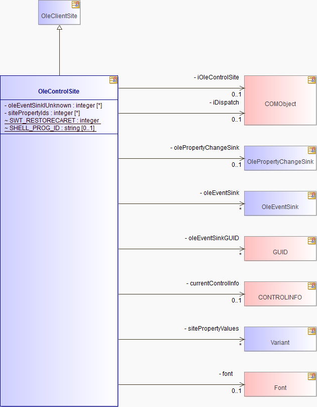
Task: Select the COMObject class name
Action: [280, 104]
